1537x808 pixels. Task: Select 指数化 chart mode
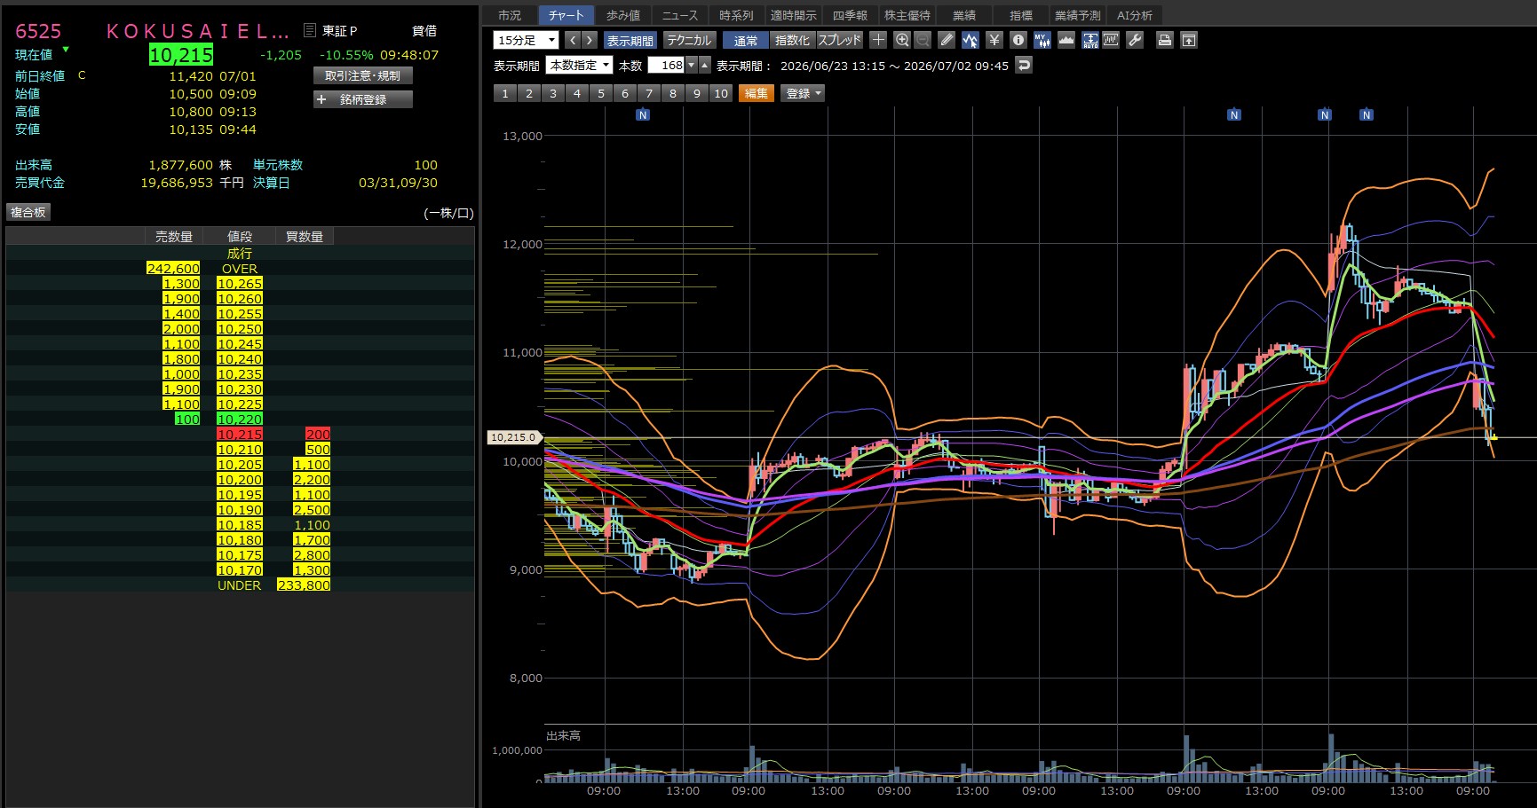pyautogui.click(x=792, y=40)
